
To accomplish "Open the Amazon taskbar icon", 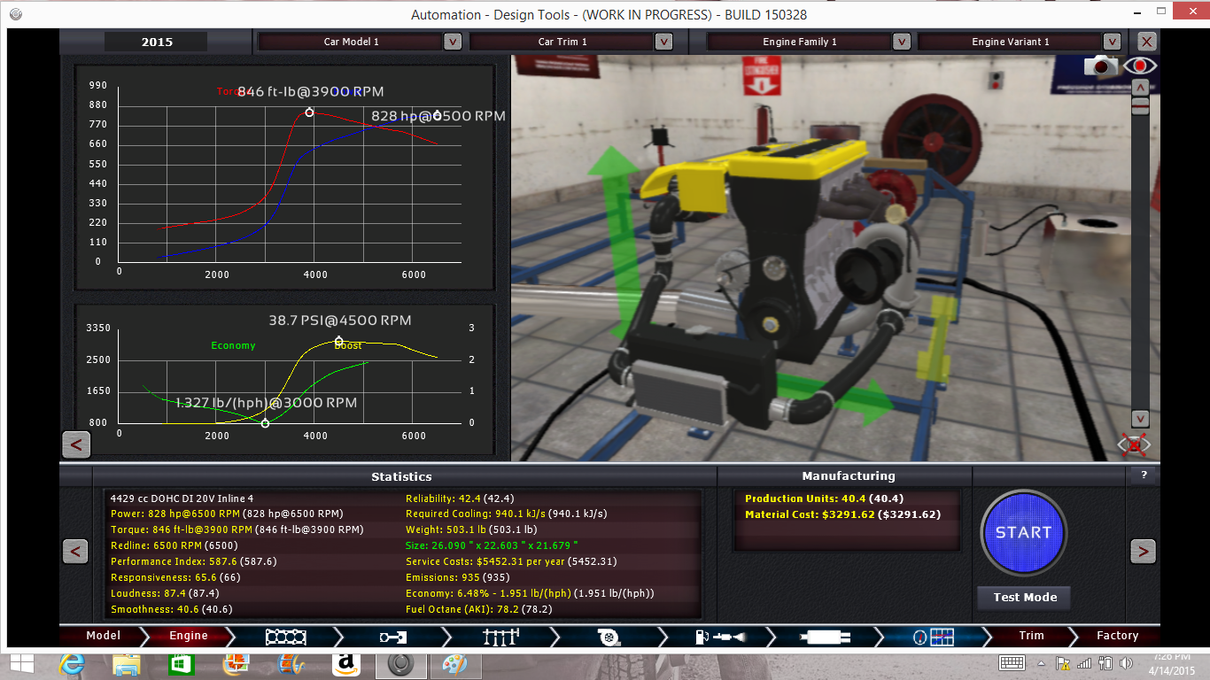I will (x=345, y=663).
